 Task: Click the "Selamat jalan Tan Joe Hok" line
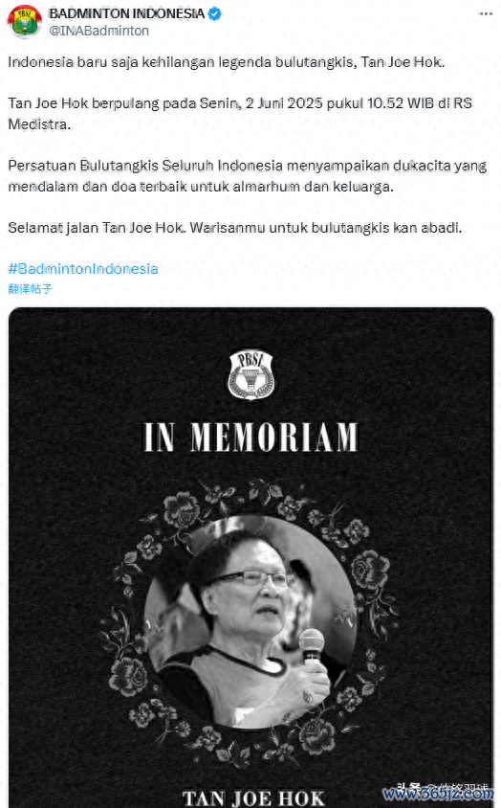pos(235,228)
